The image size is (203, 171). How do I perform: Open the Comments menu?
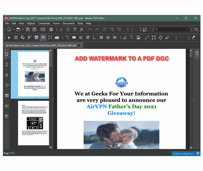[44, 24]
